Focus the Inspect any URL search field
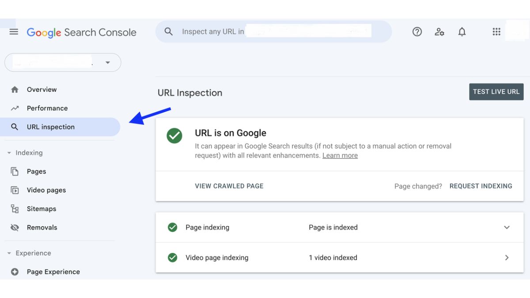Screen dimensions: 530x298 (274, 32)
